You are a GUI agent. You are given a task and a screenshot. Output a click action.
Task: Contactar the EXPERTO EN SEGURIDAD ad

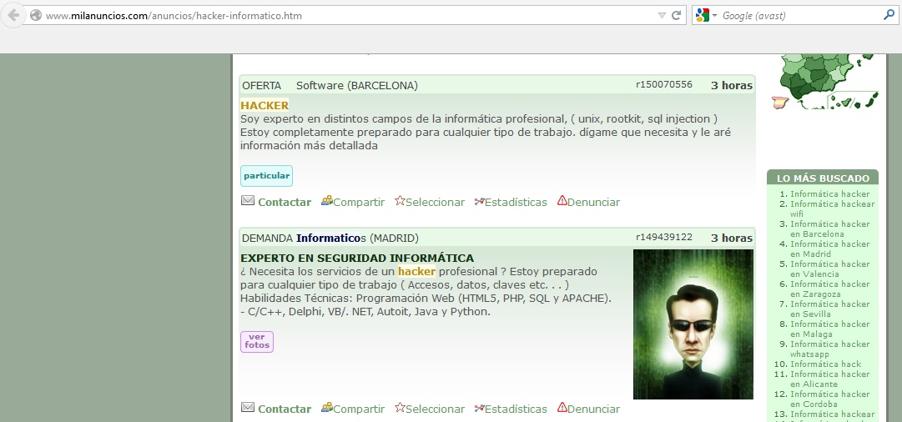coord(285,409)
